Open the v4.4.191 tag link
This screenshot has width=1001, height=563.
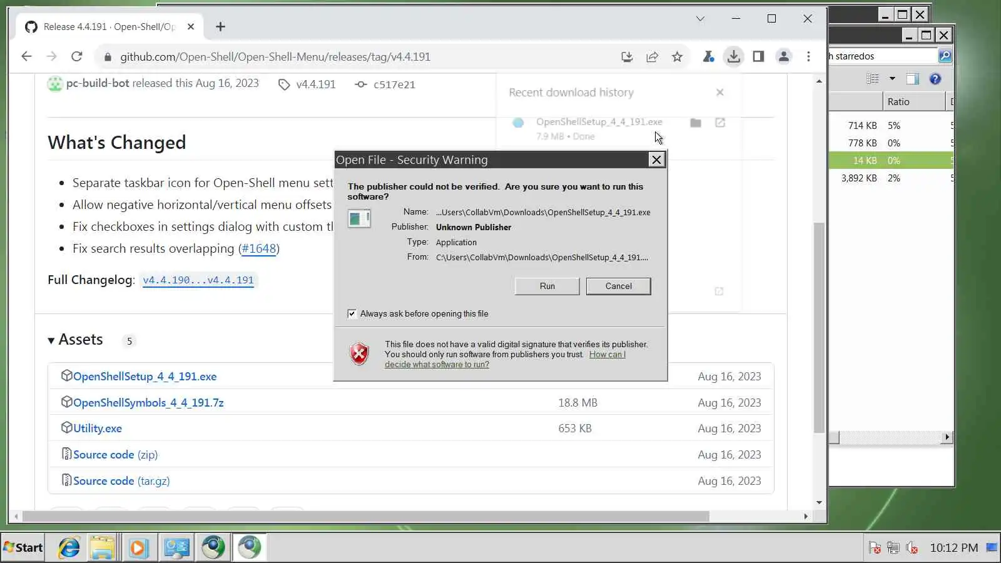point(316,84)
